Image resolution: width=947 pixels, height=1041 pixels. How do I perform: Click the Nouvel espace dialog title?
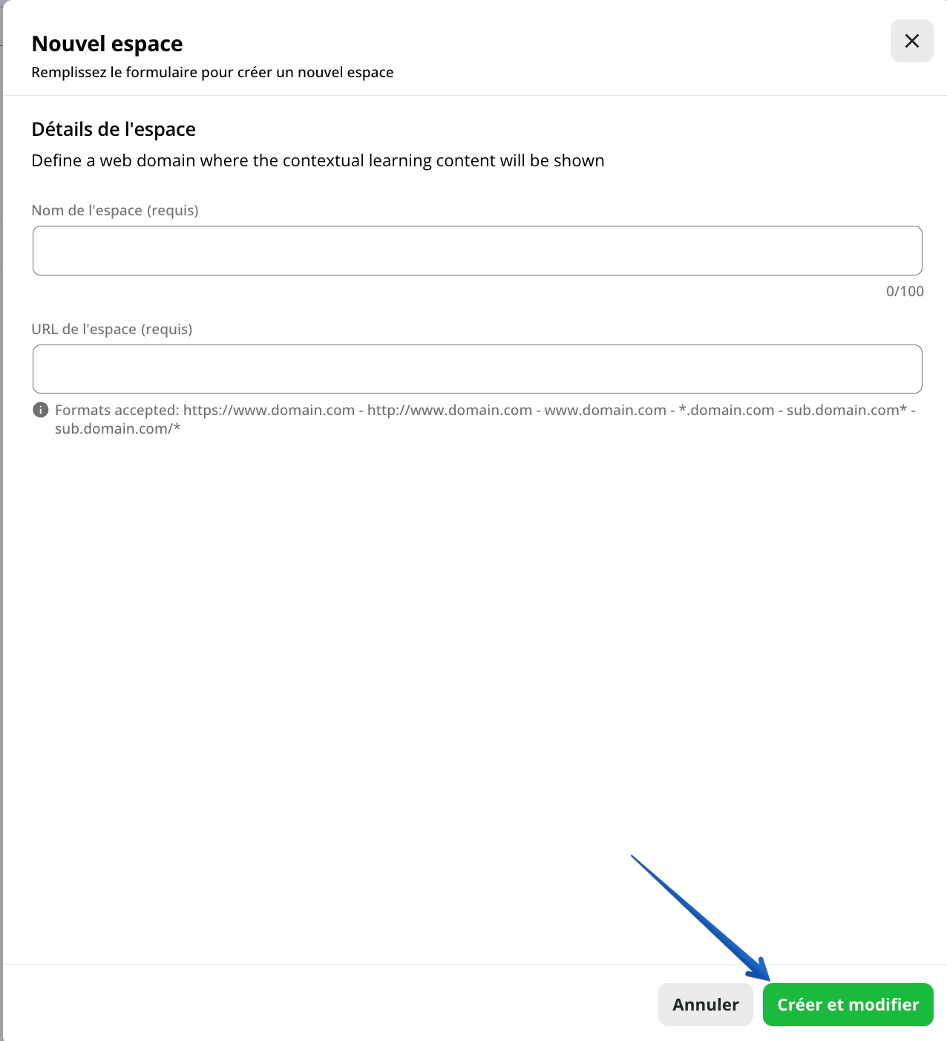click(x=107, y=44)
